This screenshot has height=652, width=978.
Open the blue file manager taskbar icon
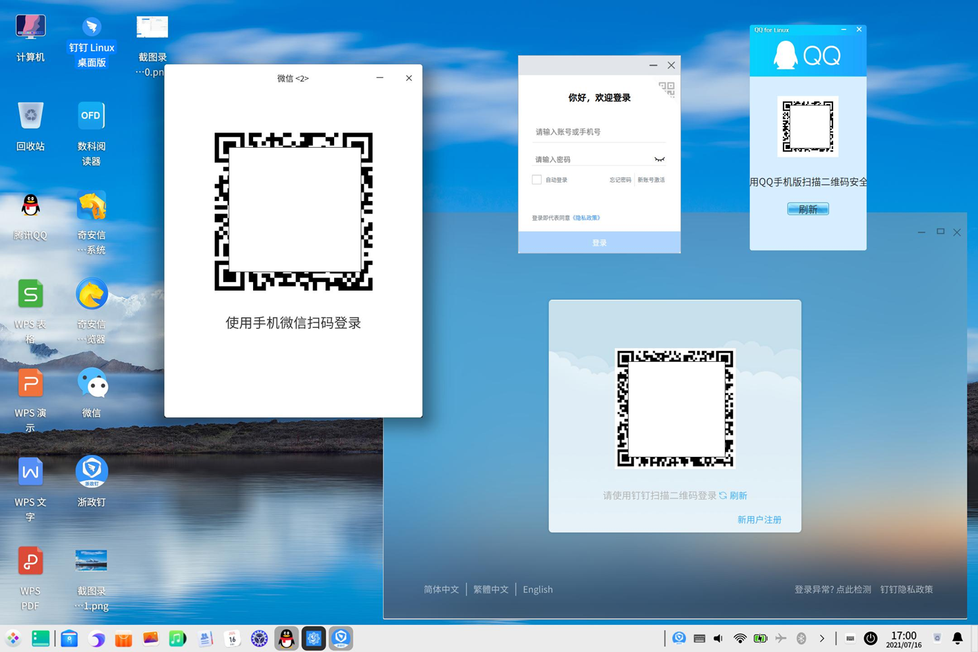69,638
